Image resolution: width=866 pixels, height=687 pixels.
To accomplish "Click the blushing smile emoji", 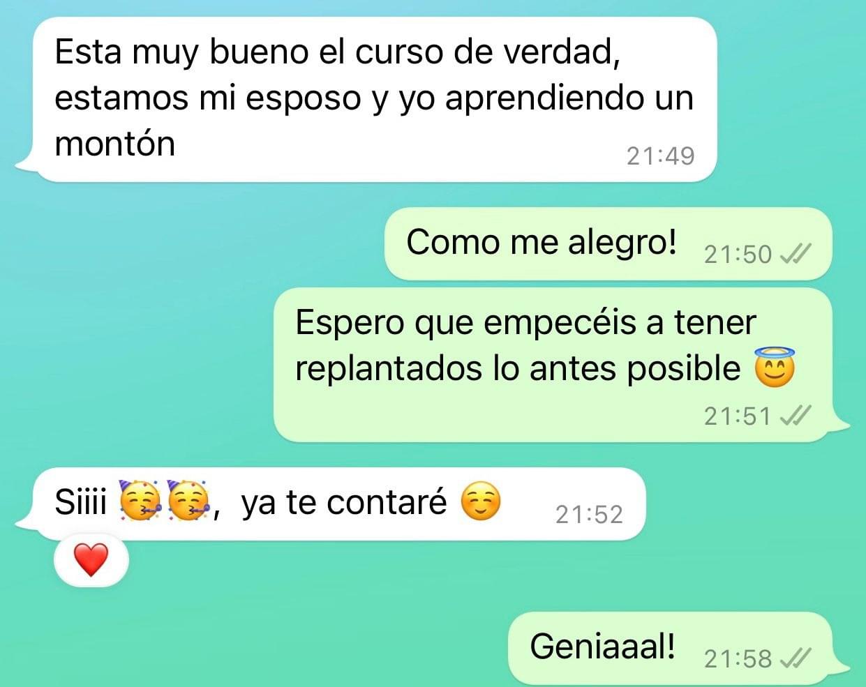I will (x=481, y=501).
